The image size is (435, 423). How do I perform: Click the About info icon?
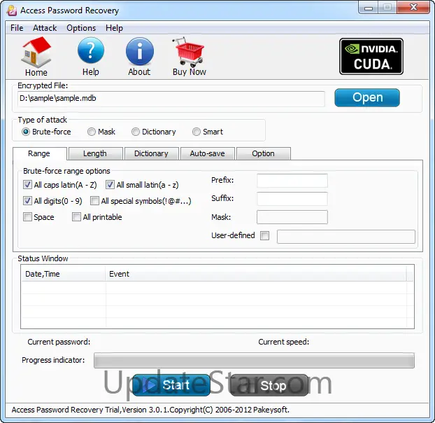pos(140,52)
